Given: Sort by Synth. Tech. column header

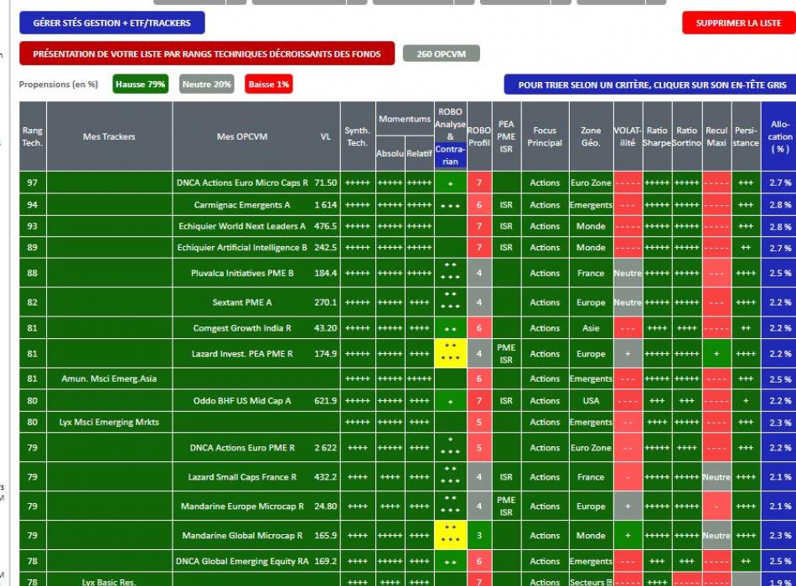Looking at the screenshot, I should (x=358, y=136).
